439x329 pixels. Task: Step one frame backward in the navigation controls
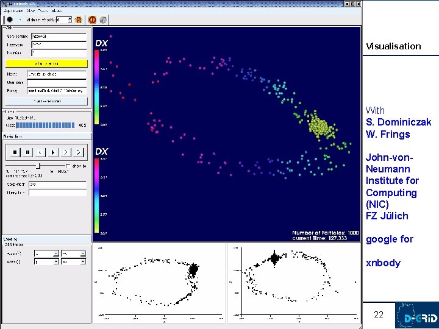pos(40,152)
